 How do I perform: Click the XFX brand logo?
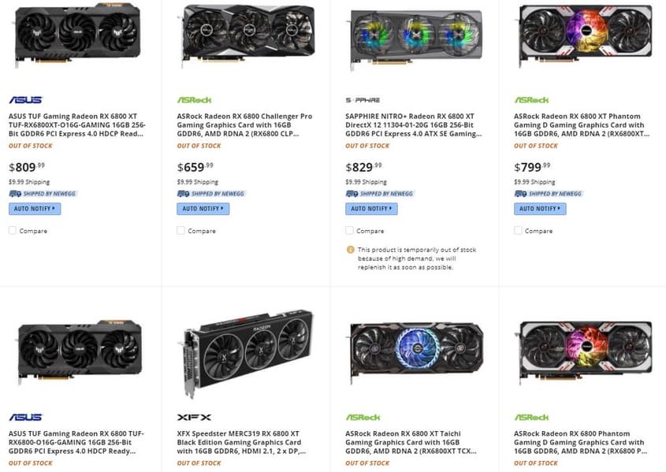tap(193, 417)
